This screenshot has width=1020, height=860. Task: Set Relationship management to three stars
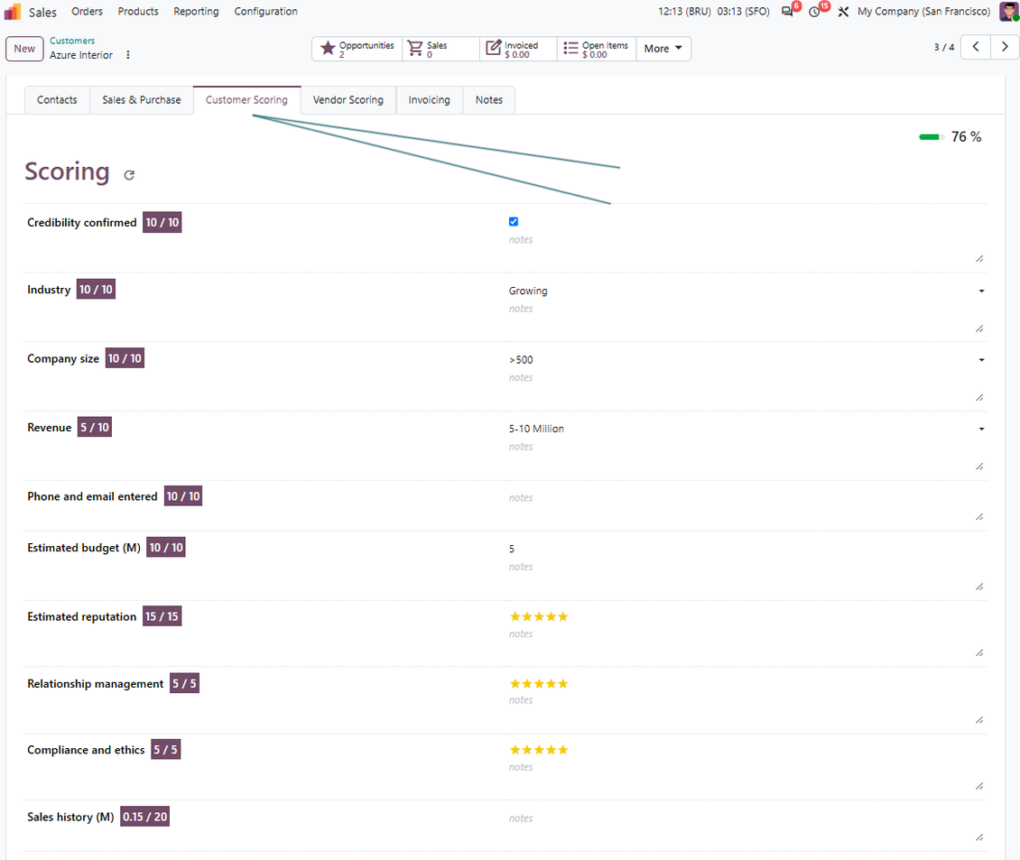tap(539, 684)
